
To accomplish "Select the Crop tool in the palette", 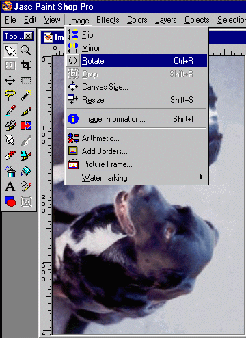I will click(26, 66).
